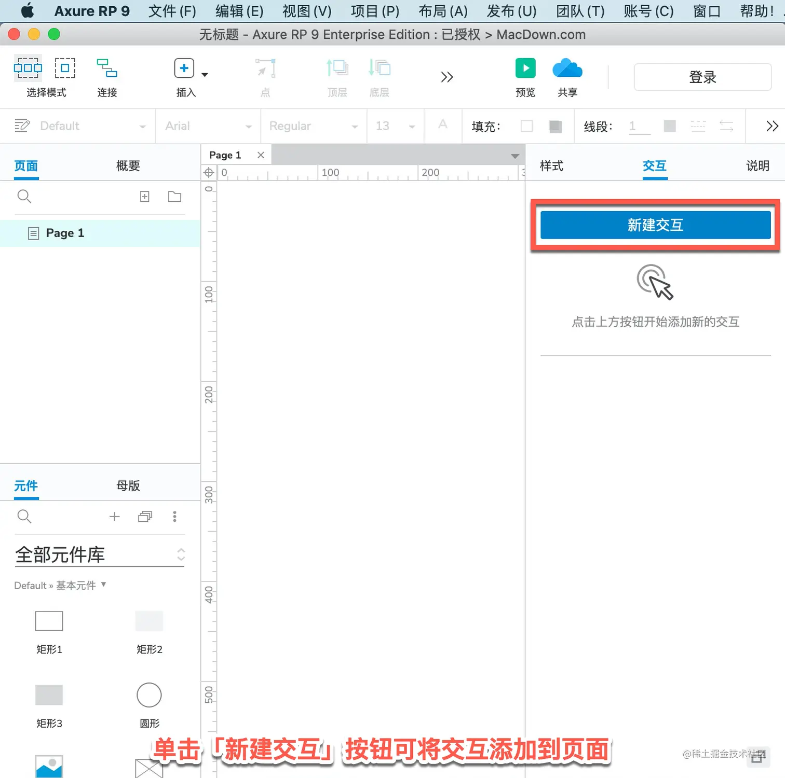Click the Share (共享) cloud icon
This screenshot has width=785, height=778.
point(567,68)
